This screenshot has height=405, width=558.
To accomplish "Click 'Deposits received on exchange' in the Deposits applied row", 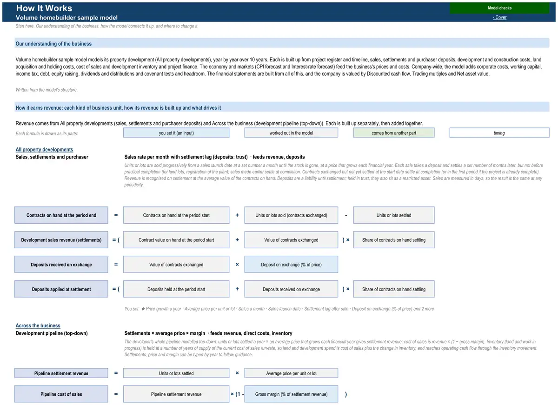I will (291, 289).
